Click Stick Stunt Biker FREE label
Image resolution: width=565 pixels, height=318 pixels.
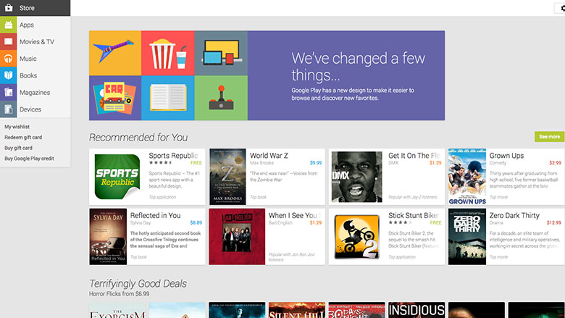[x=435, y=222]
